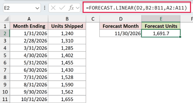193x103 pixels.
Task: Select column C header
Action: (93, 19)
